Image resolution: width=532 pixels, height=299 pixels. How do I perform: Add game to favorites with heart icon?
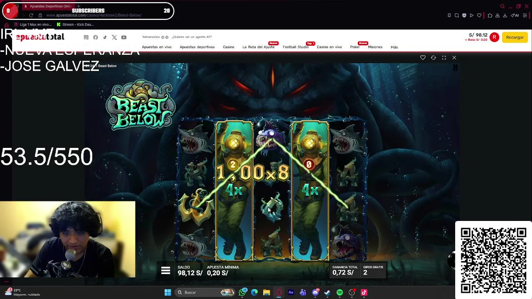pyautogui.click(x=423, y=58)
